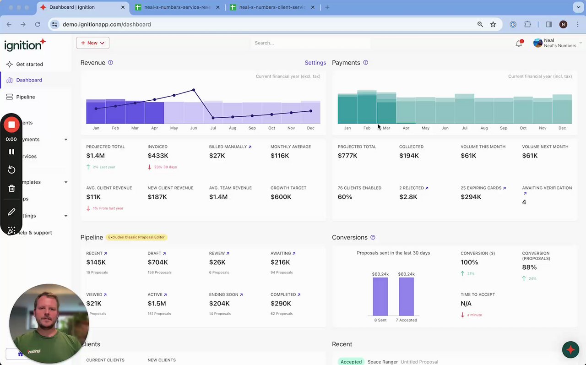Click the 8 Sent conversions bar

click(x=380, y=297)
